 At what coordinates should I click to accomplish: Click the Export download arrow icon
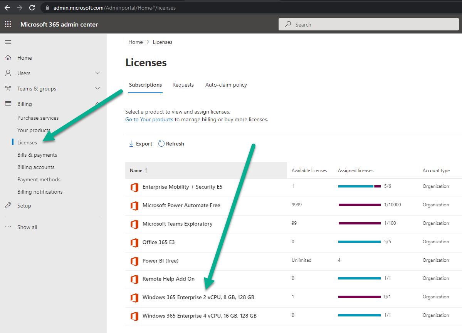click(x=131, y=144)
